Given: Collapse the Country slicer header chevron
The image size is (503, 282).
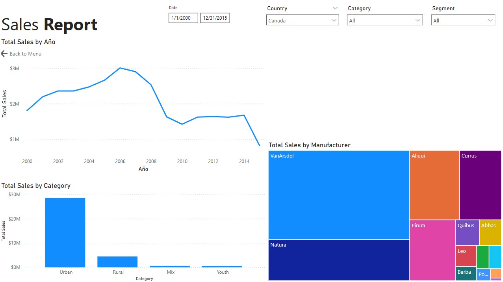Looking at the screenshot, I should pos(335,8).
